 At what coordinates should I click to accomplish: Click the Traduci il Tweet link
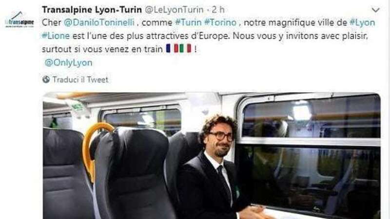pyautogui.click(x=80, y=80)
